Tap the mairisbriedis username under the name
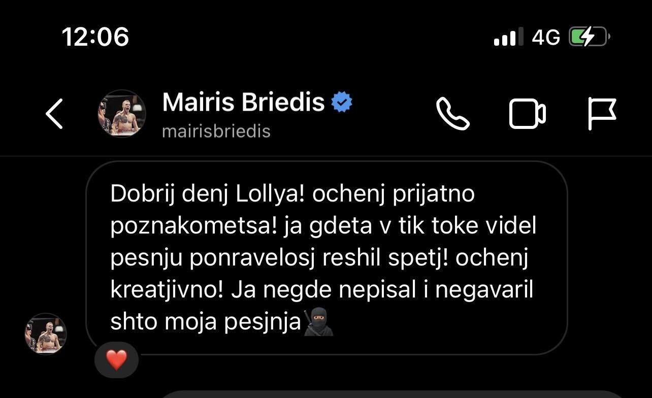 click(216, 131)
